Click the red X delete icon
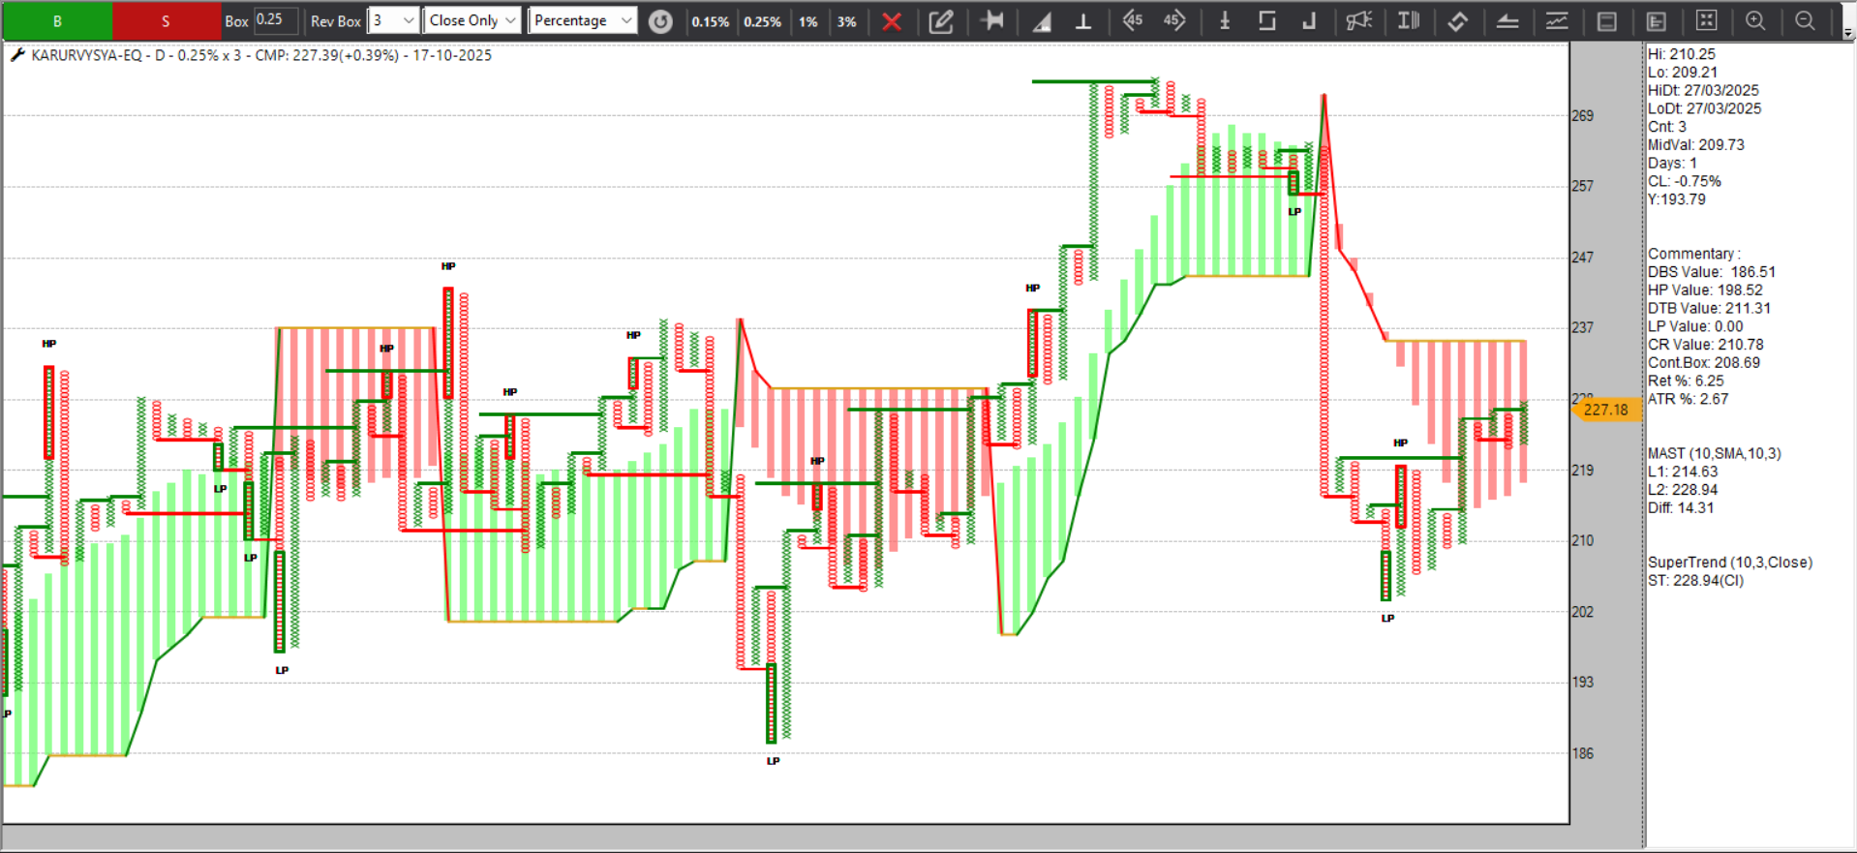 (x=892, y=21)
